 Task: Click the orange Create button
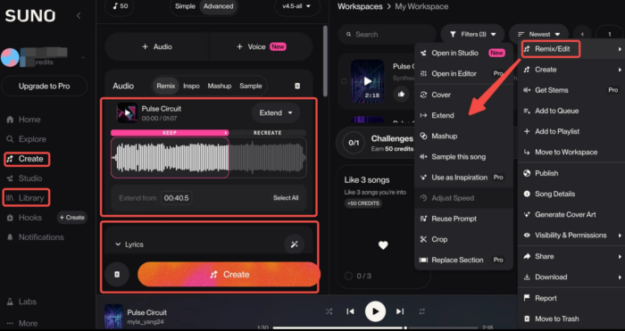click(x=229, y=275)
